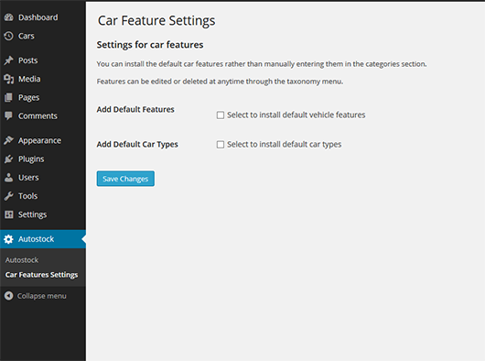
Task: Click the Media library icon
Action: (x=8, y=79)
